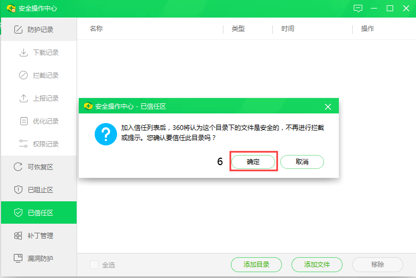The width and height of the screenshot is (416, 278).
Task: Open 优化记录 in the sidebar
Action: point(39,121)
